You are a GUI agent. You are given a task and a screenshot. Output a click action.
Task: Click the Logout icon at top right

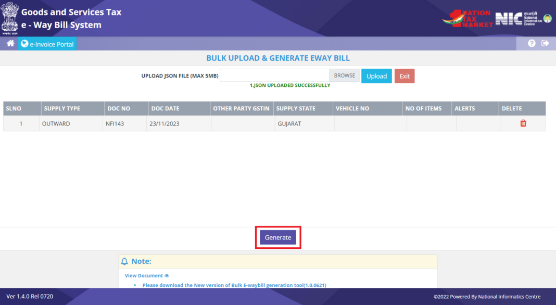click(x=545, y=43)
